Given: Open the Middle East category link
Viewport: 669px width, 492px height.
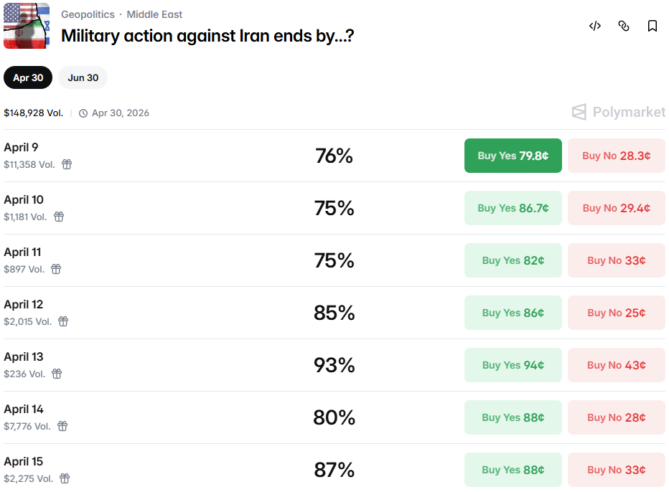Looking at the screenshot, I should [154, 14].
